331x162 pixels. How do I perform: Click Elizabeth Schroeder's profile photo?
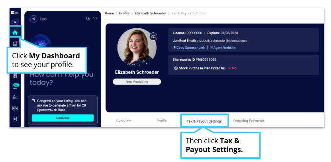(x=137, y=47)
